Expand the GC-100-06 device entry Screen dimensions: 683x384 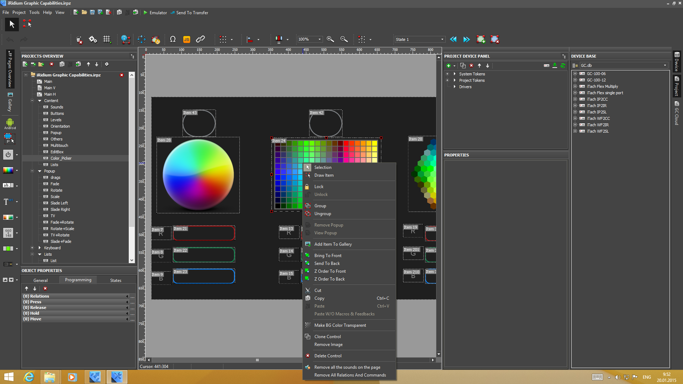pos(575,74)
